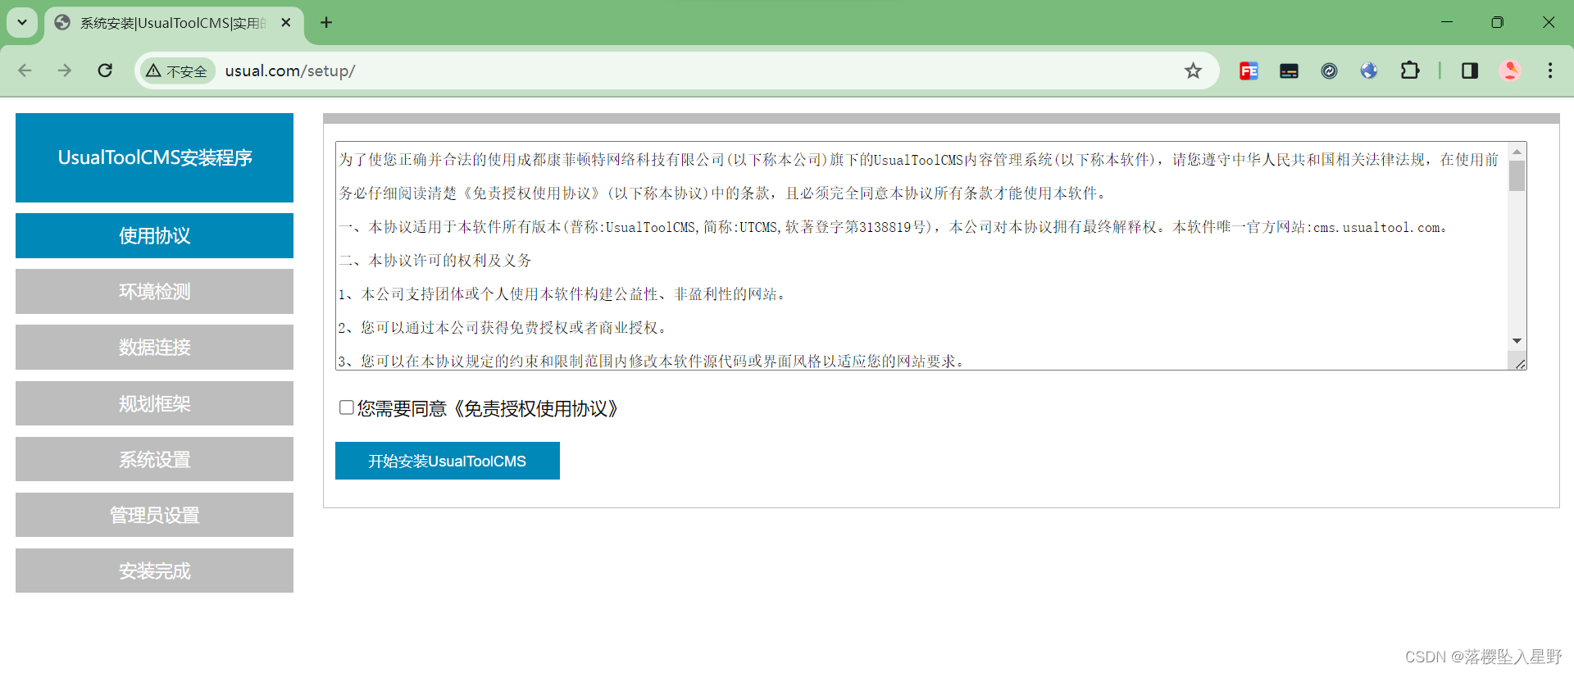Screen dimensions: 1574x673
Task: Click the agreement textarea scroll-up arrow
Action: coord(1517,152)
